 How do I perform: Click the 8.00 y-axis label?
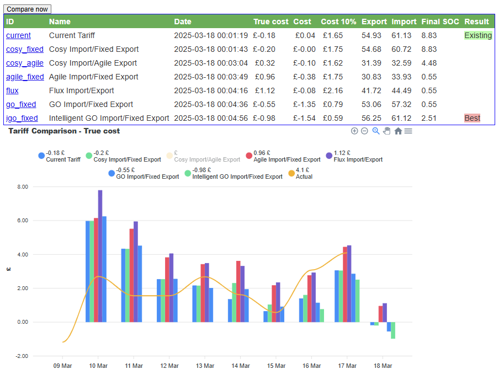[23, 187]
